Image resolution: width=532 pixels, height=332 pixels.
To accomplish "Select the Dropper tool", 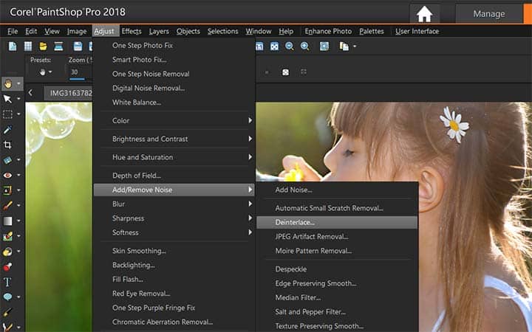I will pyautogui.click(x=7, y=130).
